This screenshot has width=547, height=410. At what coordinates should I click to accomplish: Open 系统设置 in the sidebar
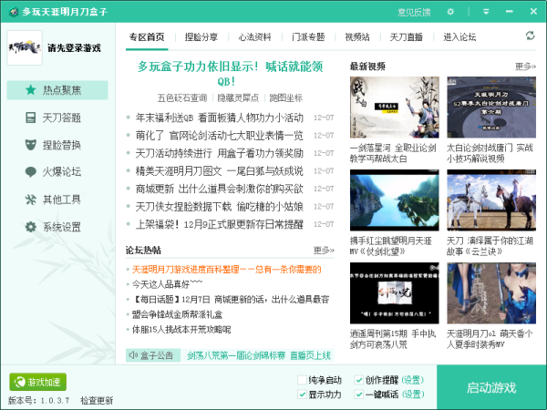(x=58, y=227)
